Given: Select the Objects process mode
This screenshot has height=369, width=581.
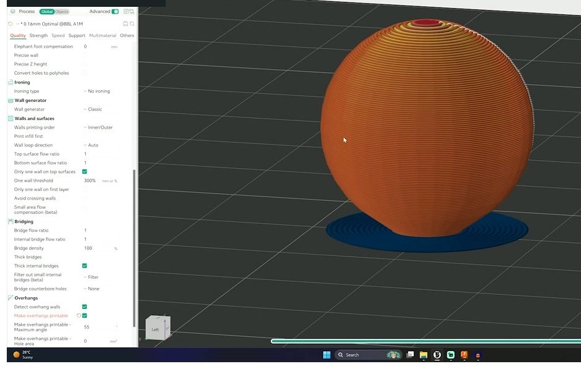Looking at the screenshot, I should tap(62, 12).
